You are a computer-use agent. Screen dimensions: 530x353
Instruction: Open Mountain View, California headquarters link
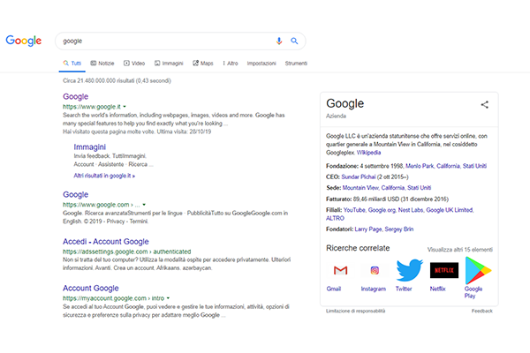pyautogui.click(x=387, y=188)
